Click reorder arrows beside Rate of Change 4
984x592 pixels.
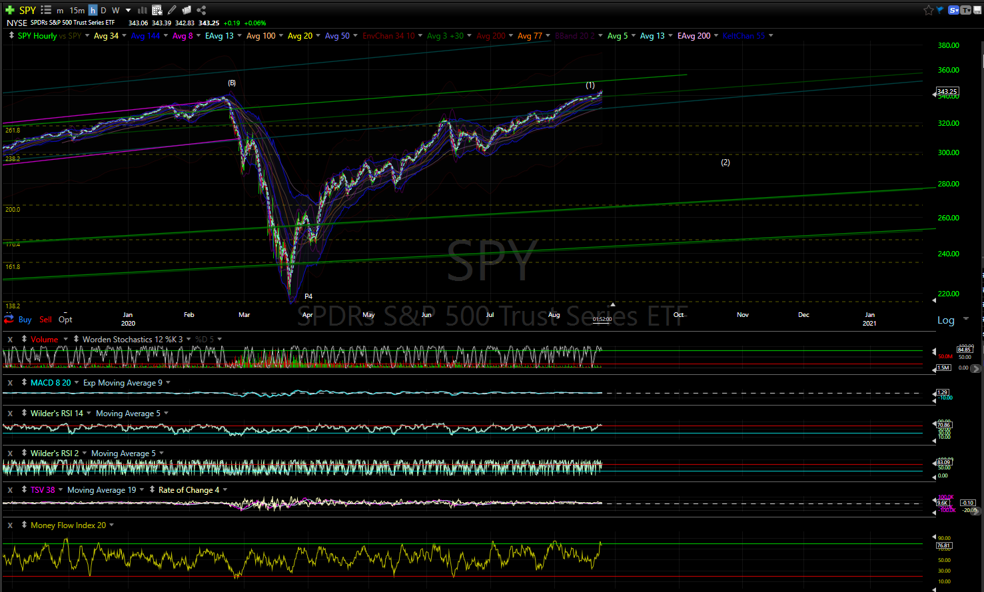pyautogui.click(x=152, y=490)
